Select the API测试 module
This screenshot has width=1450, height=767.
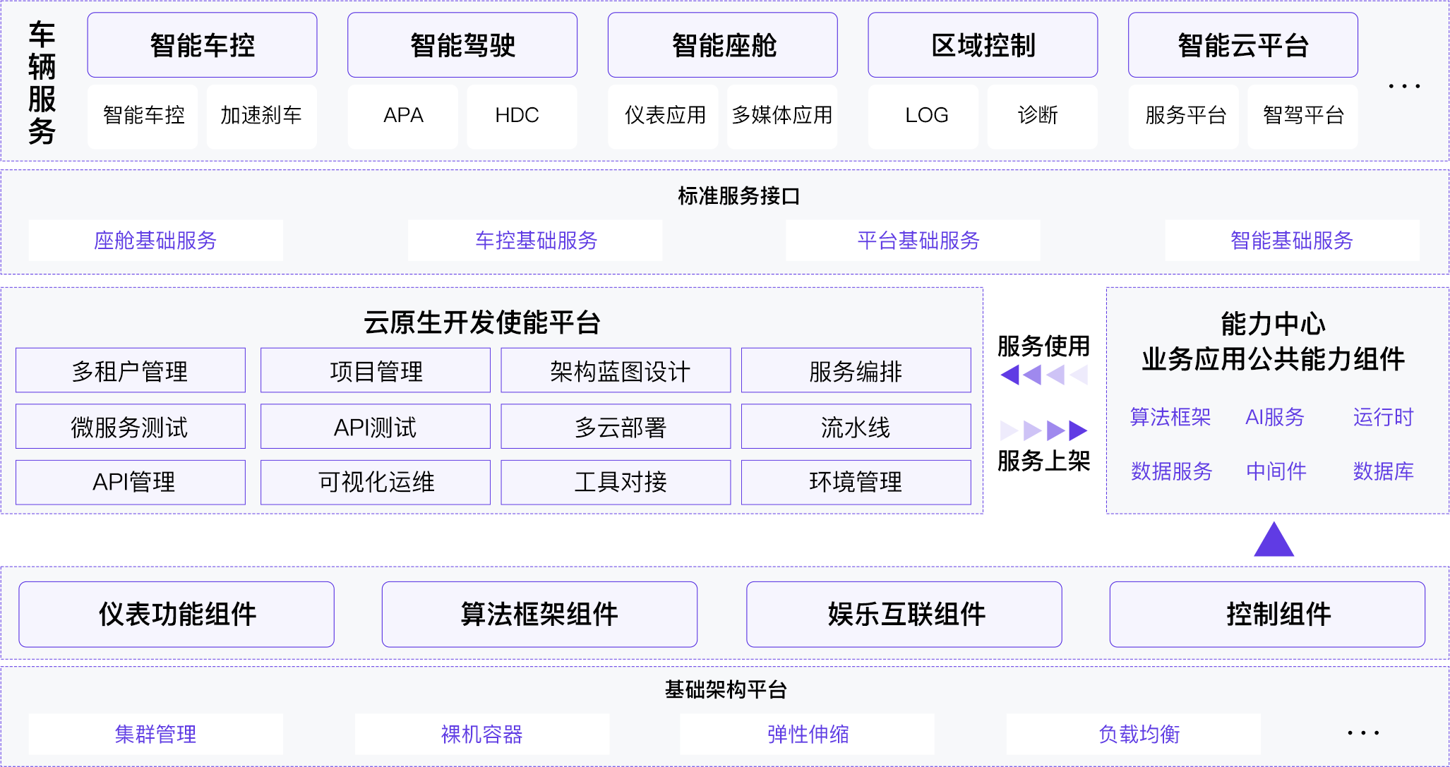pos(375,426)
